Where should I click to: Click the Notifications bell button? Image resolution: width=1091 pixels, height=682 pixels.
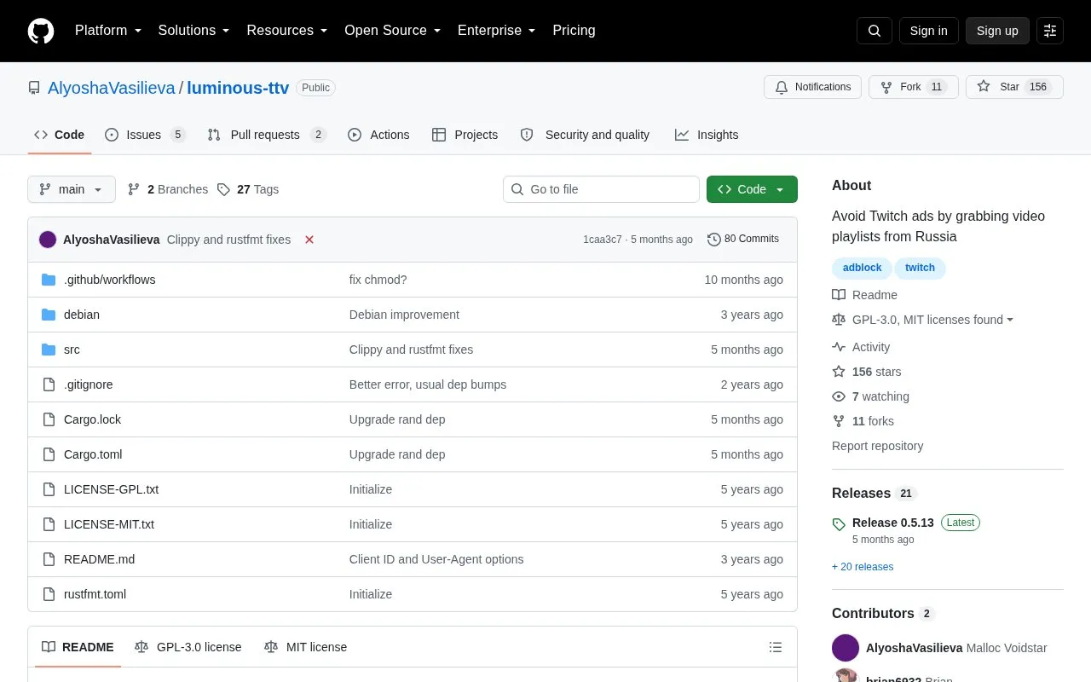pyautogui.click(x=813, y=87)
